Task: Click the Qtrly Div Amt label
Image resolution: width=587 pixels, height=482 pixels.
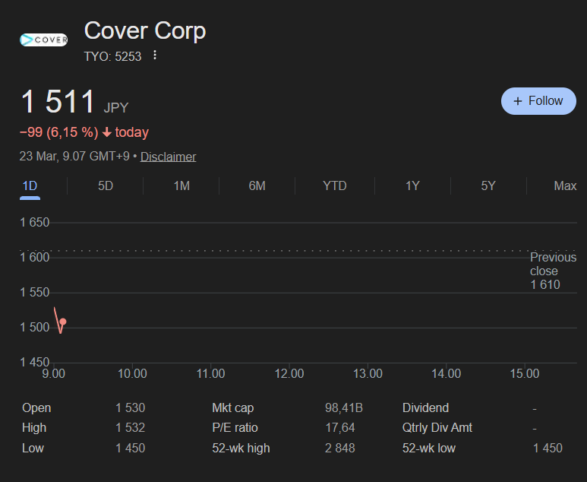Action: (x=437, y=428)
